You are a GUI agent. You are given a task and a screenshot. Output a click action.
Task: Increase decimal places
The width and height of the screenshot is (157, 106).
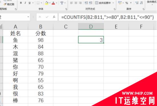pyautogui.click(x=137, y=3)
